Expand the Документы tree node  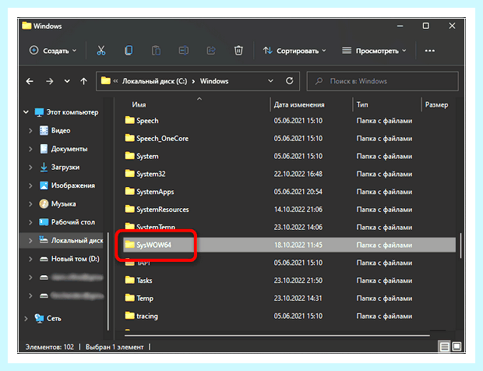coord(30,149)
